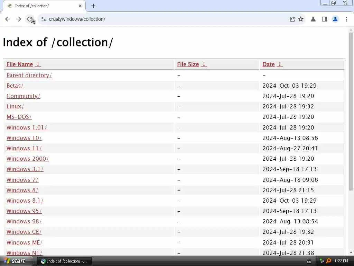Click the page scrollbar thumb
354x266 pixels.
[351, 111]
